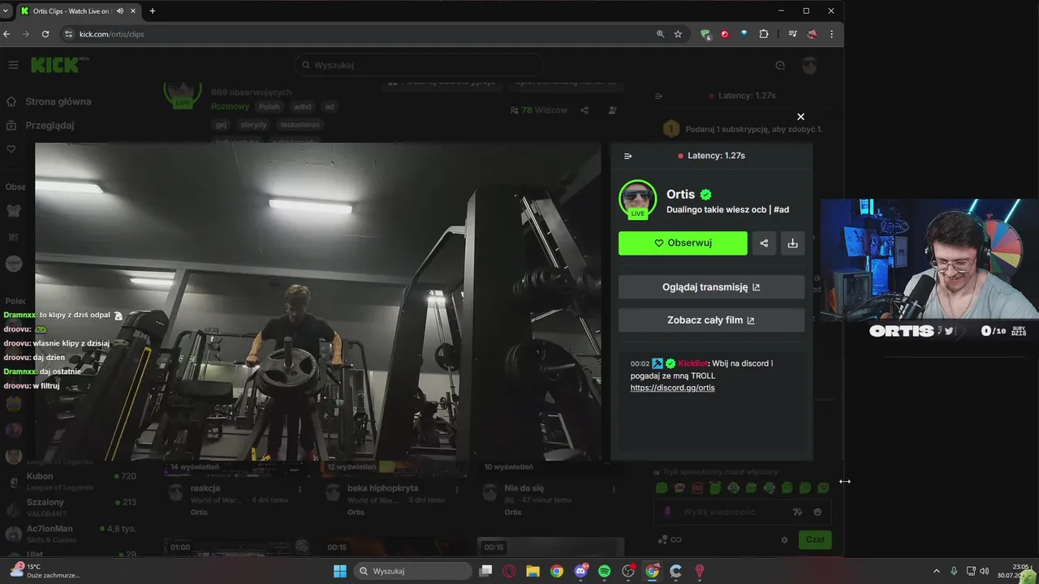The image size is (1039, 584).
Task: Open options for beka hiphopkryta clip
Action: pyautogui.click(x=457, y=490)
